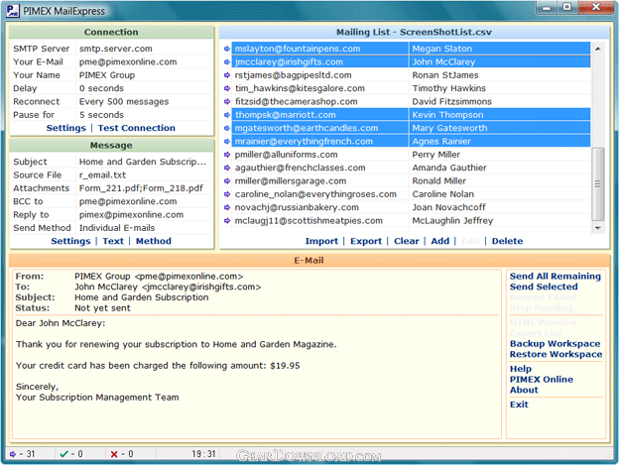Image resolution: width=619 pixels, height=465 pixels.
Task: Click the arrow icon beside mrainier@everythingfrench.com
Action: pyautogui.click(x=227, y=141)
